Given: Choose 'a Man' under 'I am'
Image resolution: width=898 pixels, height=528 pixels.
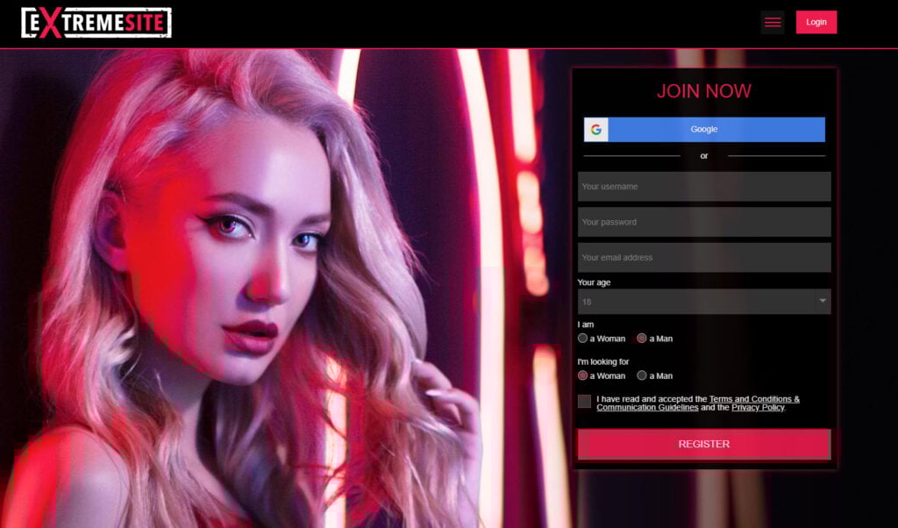Looking at the screenshot, I should pyautogui.click(x=642, y=339).
